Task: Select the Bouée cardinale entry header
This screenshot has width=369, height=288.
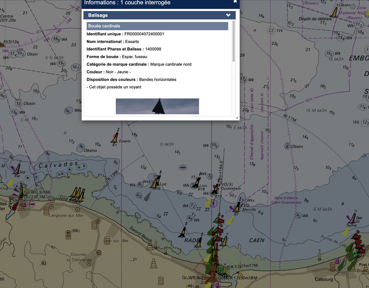Action: 157,26
